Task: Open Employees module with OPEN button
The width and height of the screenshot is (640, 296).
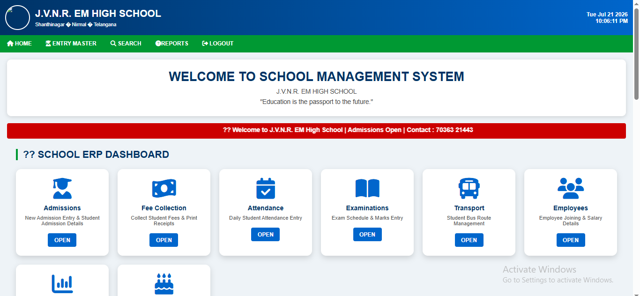Action: click(x=571, y=240)
